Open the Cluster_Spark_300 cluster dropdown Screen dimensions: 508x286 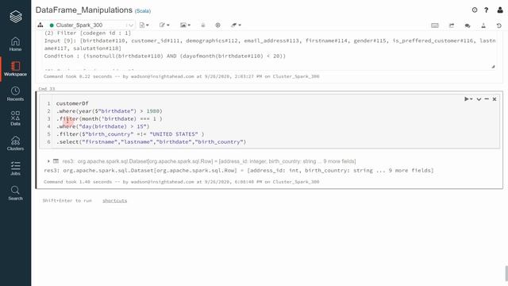pyautogui.click(x=91, y=25)
